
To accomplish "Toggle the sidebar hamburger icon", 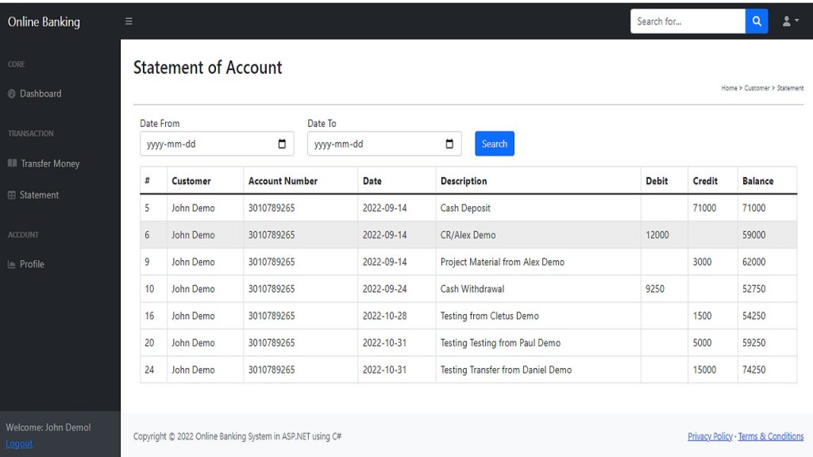I will coord(129,21).
